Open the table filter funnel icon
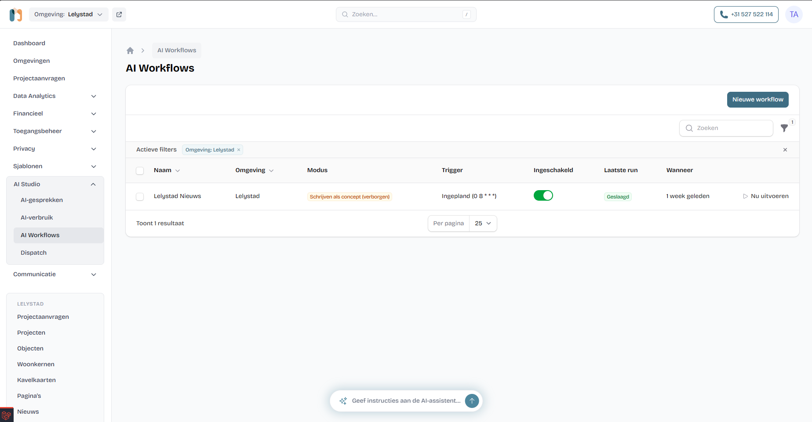The width and height of the screenshot is (812, 422). [x=784, y=128]
